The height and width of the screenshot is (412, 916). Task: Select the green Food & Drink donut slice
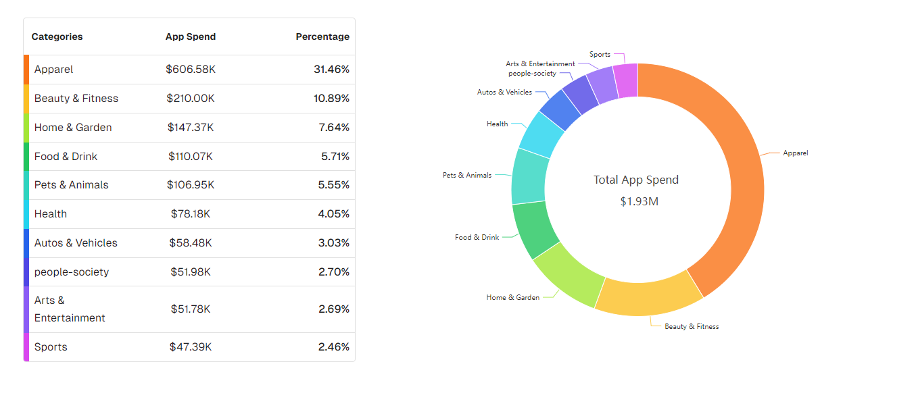(535, 230)
